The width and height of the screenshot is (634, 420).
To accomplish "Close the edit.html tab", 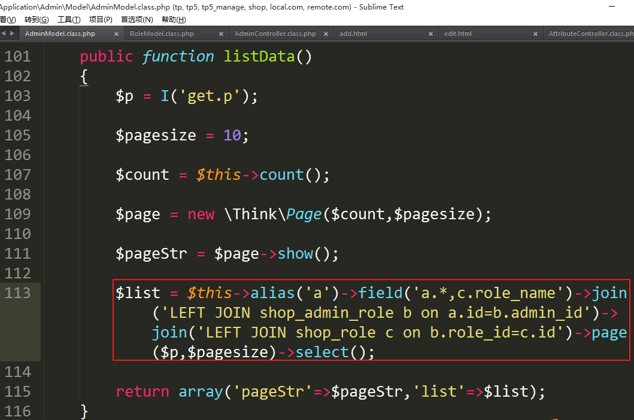I will [x=535, y=34].
